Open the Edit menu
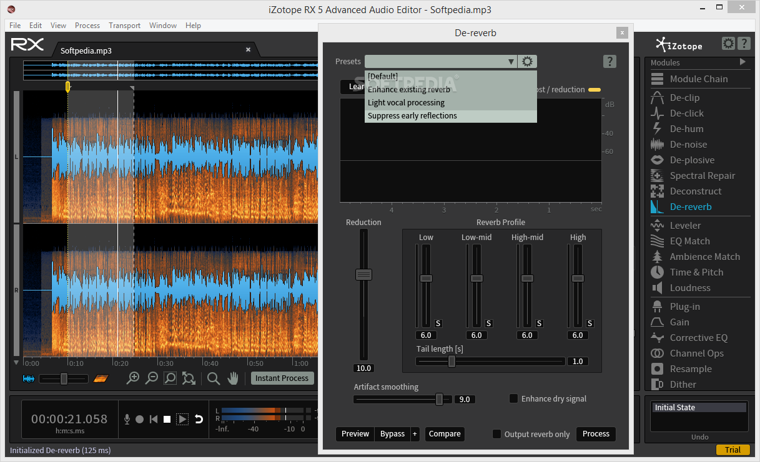This screenshot has height=462, width=760. click(x=36, y=26)
